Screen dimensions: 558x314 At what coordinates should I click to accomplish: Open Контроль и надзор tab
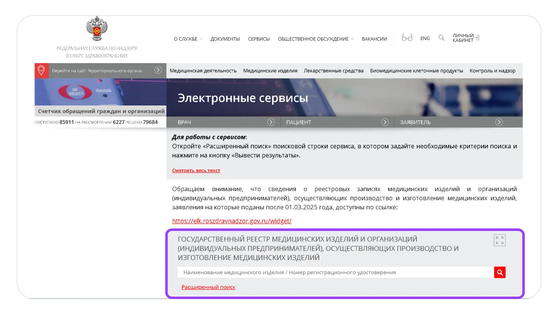(492, 71)
